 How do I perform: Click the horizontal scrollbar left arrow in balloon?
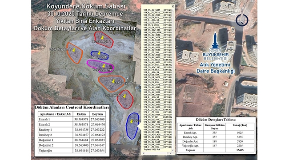143,153
